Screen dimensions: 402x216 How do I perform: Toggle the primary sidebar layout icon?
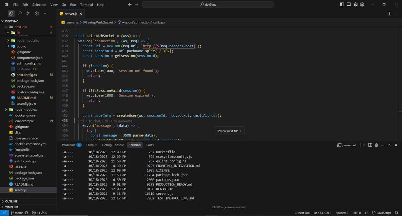pos(342,5)
